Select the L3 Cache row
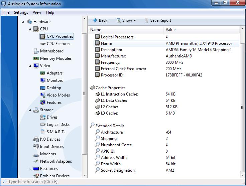The image size is (246, 186). pos(166,113)
